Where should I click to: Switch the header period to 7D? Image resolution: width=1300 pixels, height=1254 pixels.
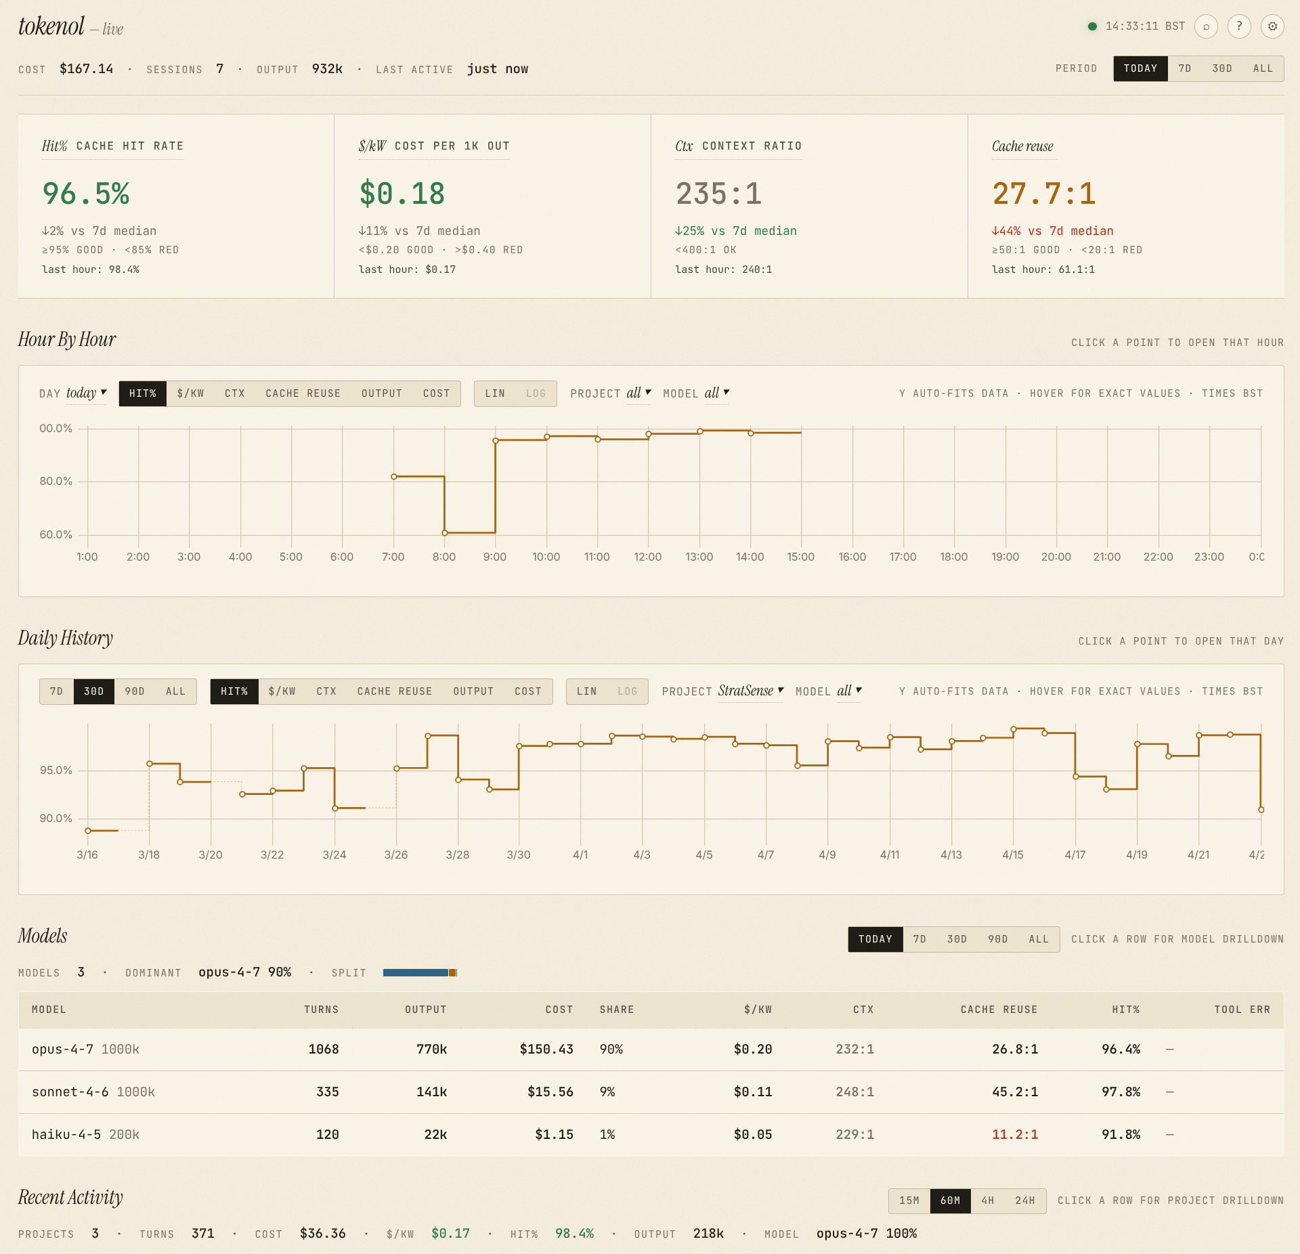pos(1186,68)
